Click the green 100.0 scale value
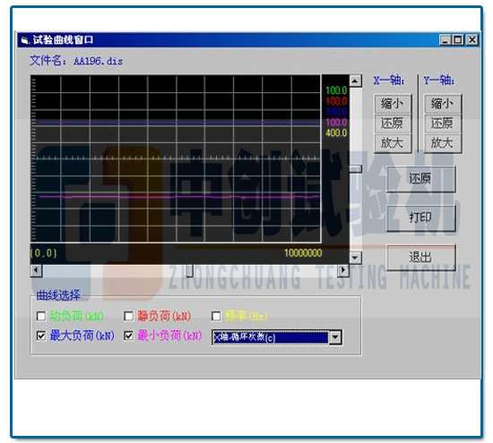Viewport: 493px width, 443px height. click(336, 90)
